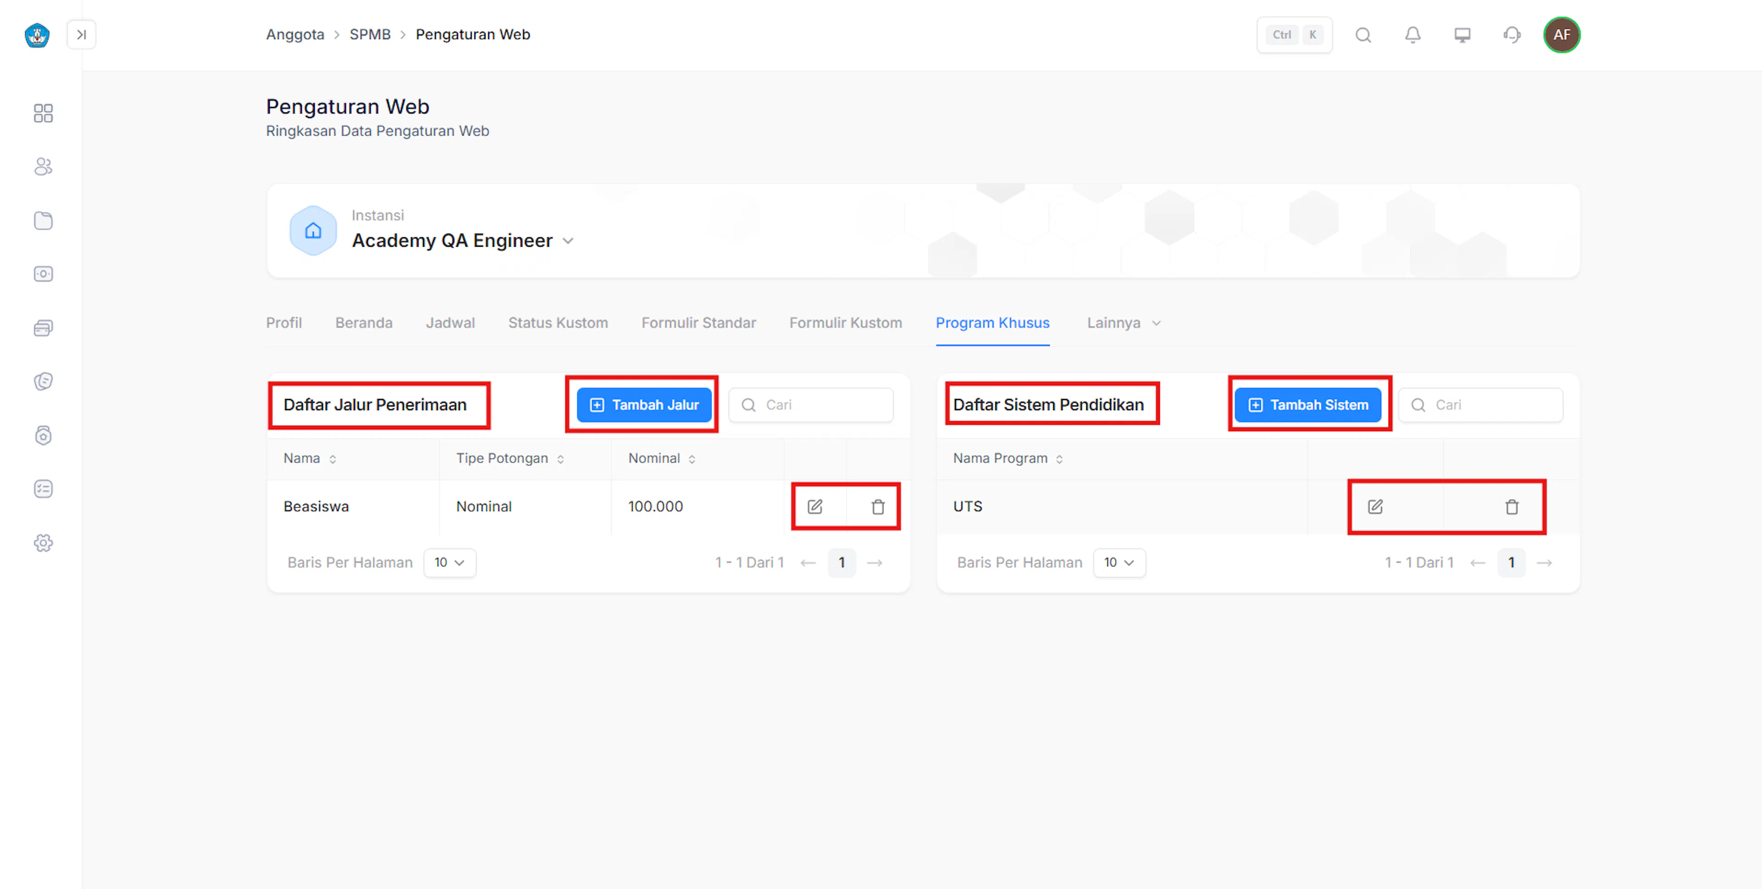The image size is (1762, 889).
Task: Click the home icon beside Instansi
Action: tap(313, 230)
